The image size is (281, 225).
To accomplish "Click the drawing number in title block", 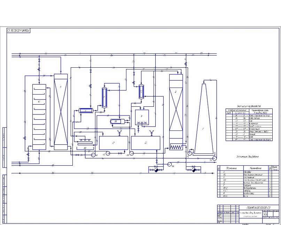I will (x=258, y=208).
